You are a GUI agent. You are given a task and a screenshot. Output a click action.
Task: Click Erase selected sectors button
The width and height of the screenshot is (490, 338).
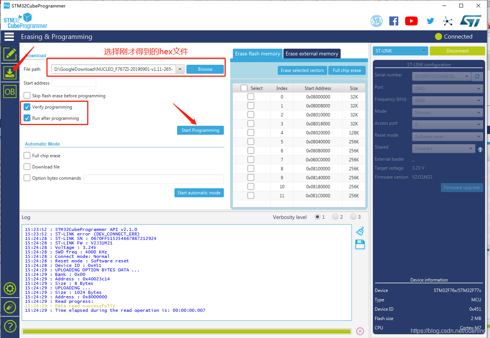coord(302,70)
